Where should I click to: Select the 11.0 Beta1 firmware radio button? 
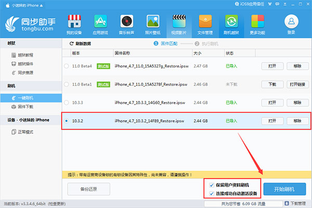[67, 84]
